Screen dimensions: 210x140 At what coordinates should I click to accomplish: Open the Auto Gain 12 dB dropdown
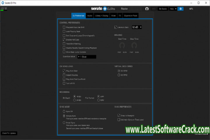tap(136, 27)
